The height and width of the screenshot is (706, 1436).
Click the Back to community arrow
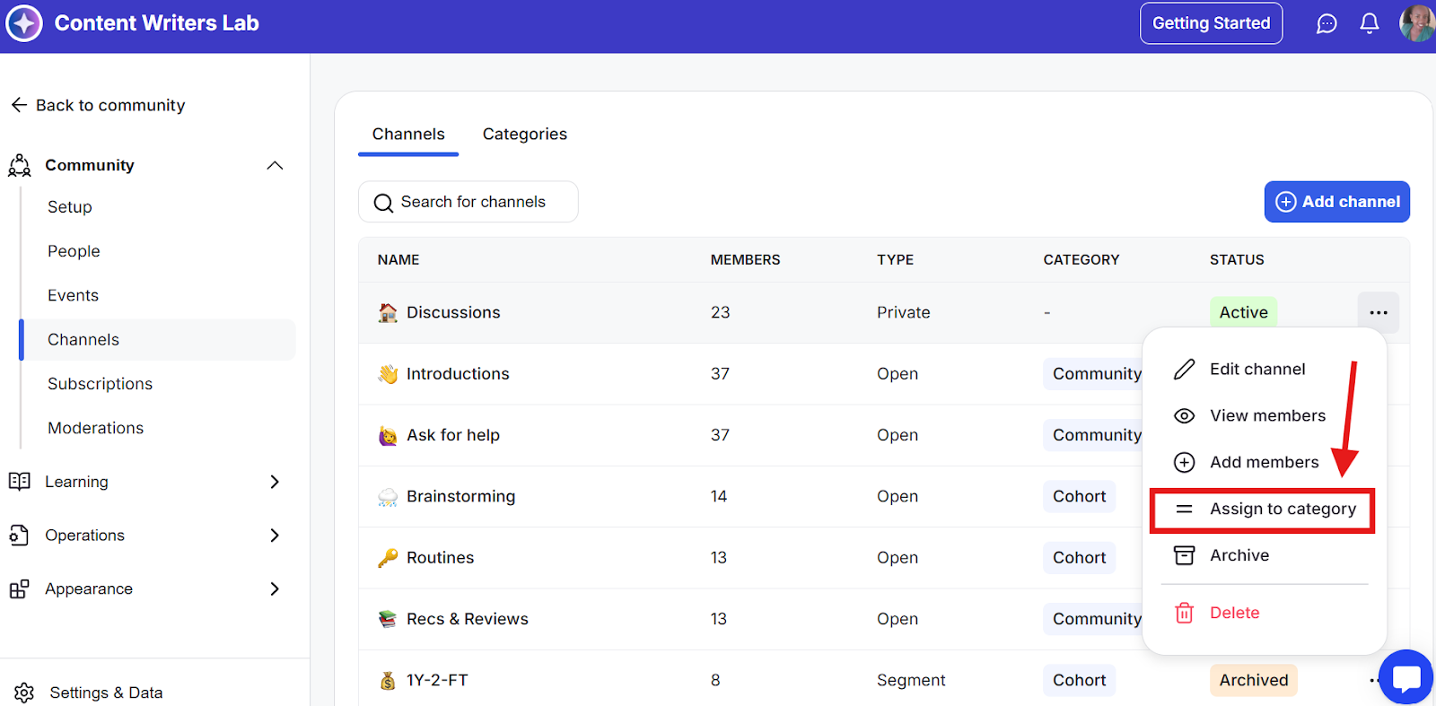19,105
